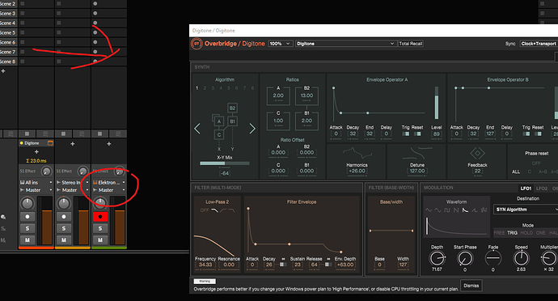558x301 pixels.
Task: Solo the Digitone track
Action: 27,228
